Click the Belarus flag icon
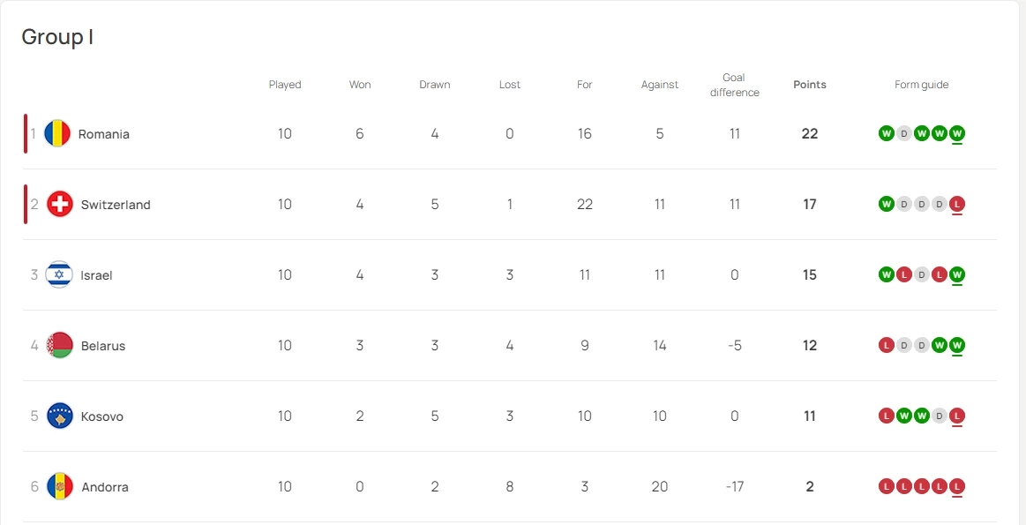 60,346
